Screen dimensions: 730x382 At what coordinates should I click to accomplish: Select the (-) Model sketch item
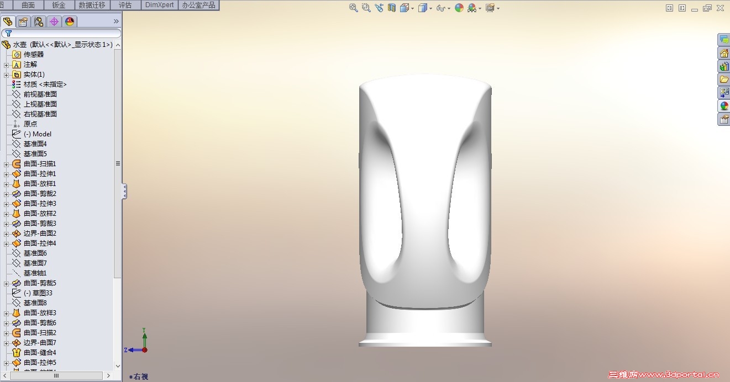(31, 134)
